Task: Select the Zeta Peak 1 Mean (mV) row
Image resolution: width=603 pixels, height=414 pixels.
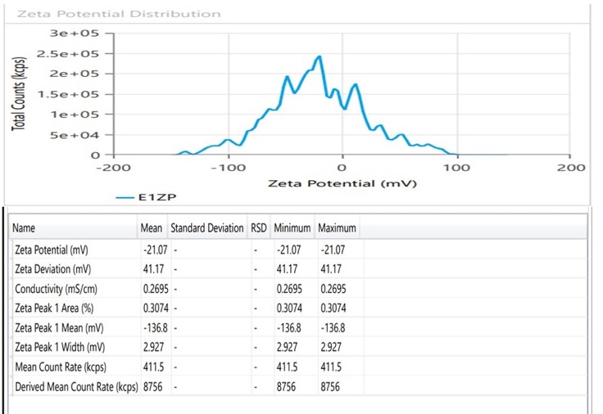Action: click(x=58, y=327)
